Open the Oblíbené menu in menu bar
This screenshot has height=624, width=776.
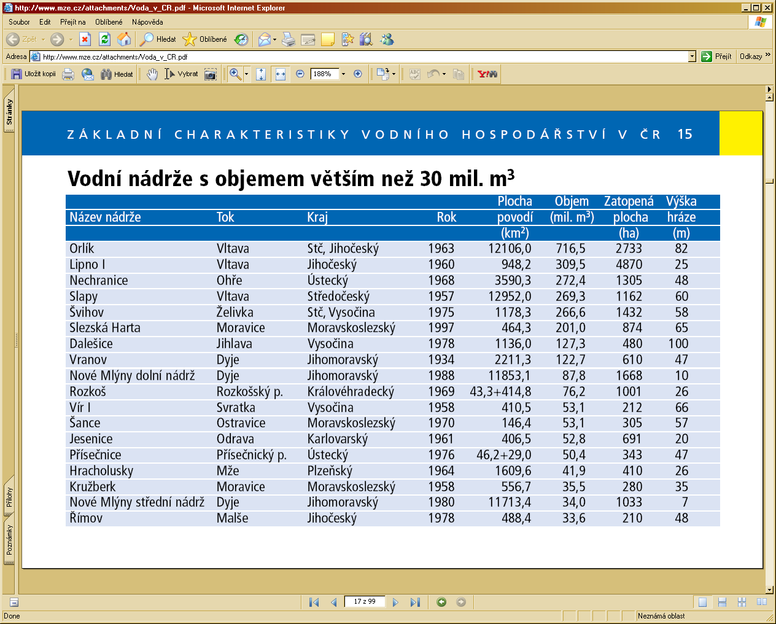tap(109, 22)
